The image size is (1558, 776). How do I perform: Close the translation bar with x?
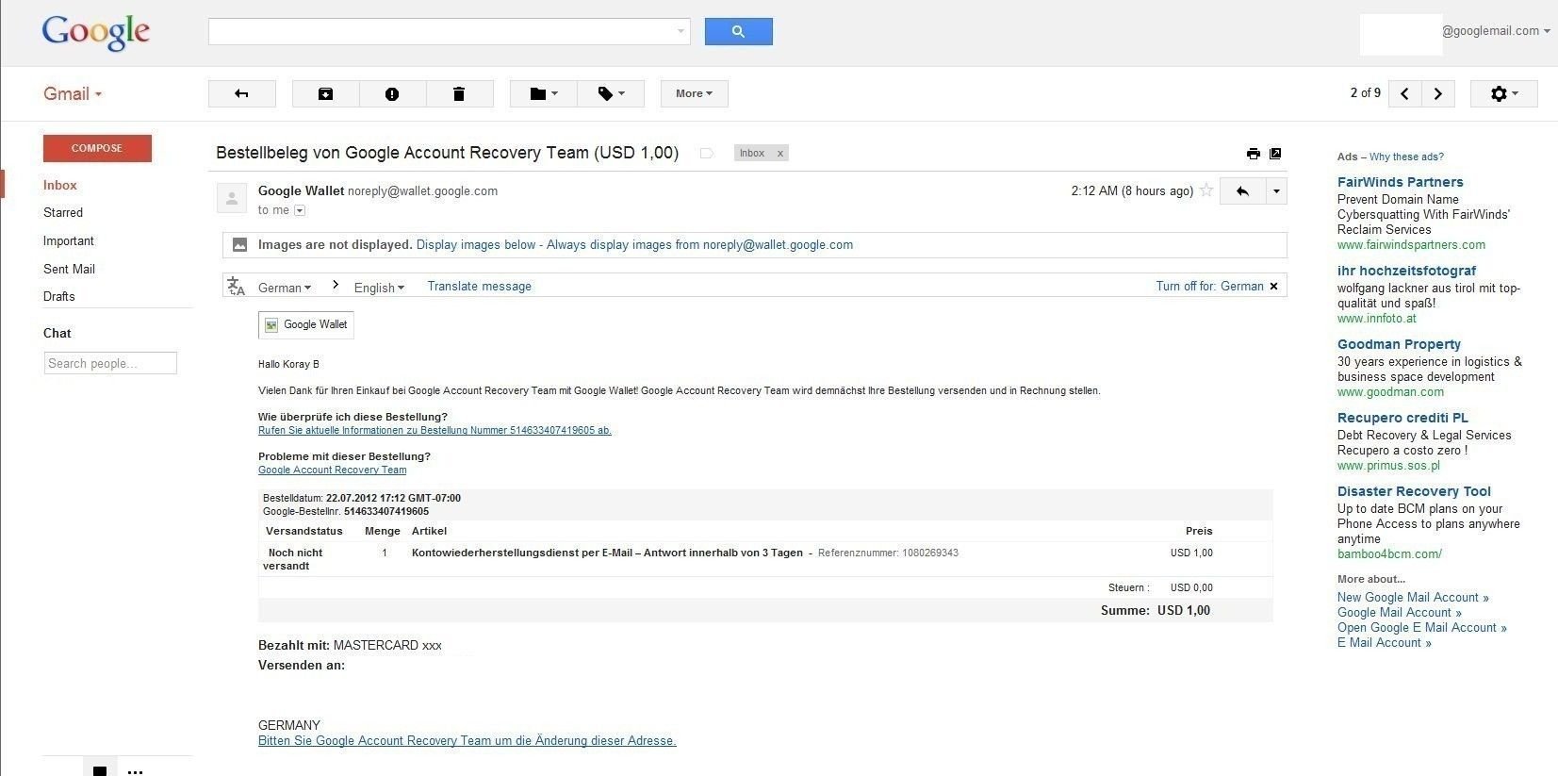pos(1273,286)
